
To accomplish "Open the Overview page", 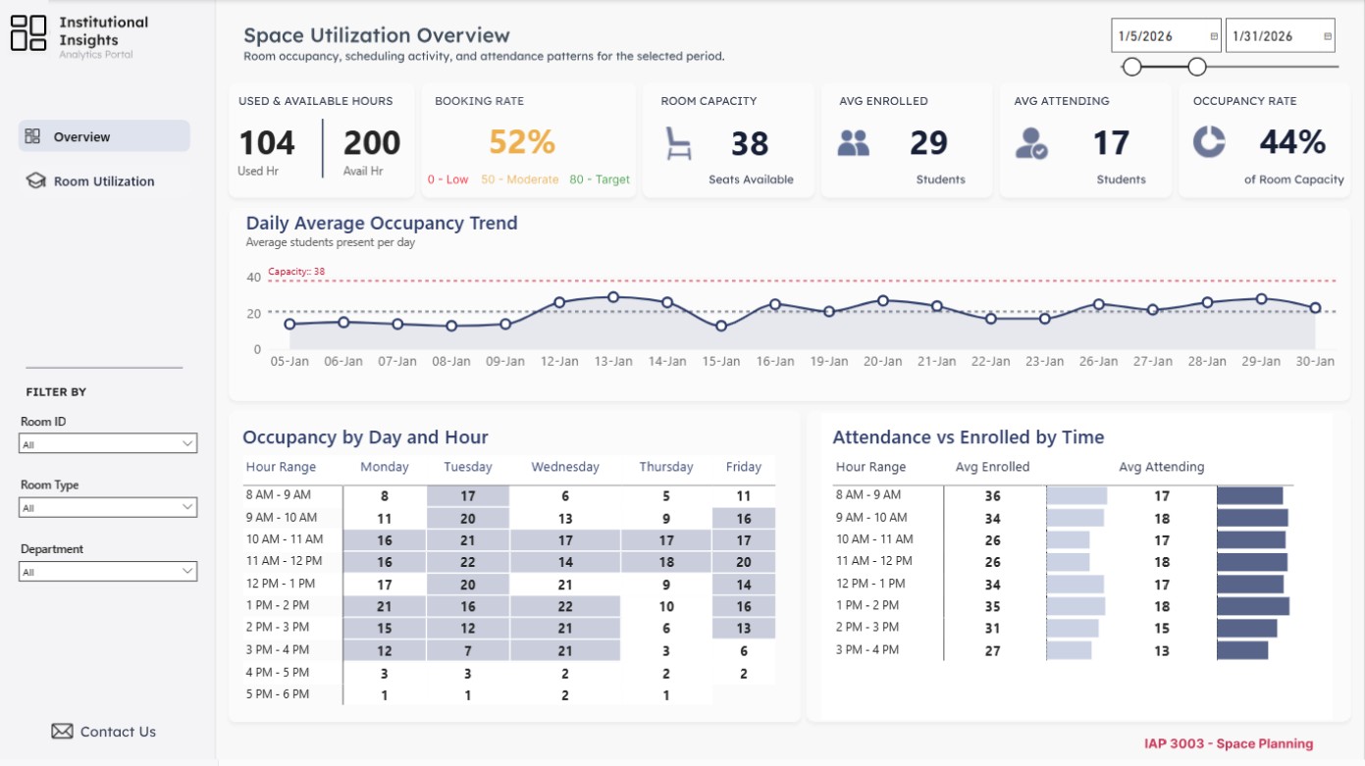I will 104,136.
